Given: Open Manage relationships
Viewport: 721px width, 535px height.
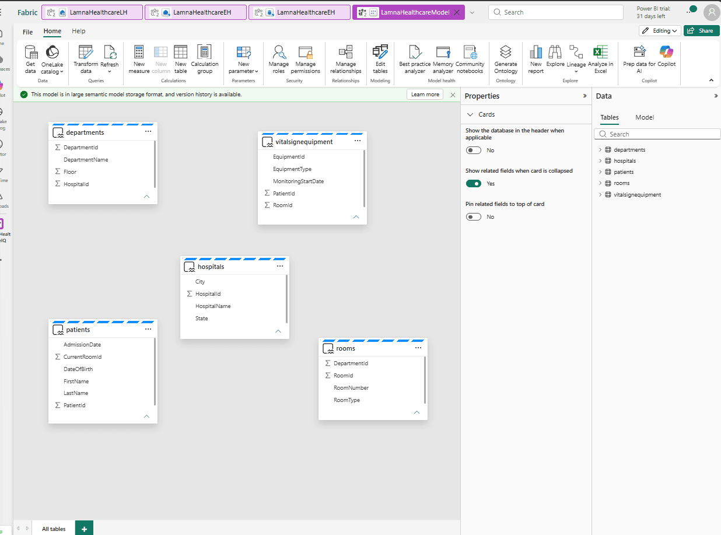Looking at the screenshot, I should [346, 60].
